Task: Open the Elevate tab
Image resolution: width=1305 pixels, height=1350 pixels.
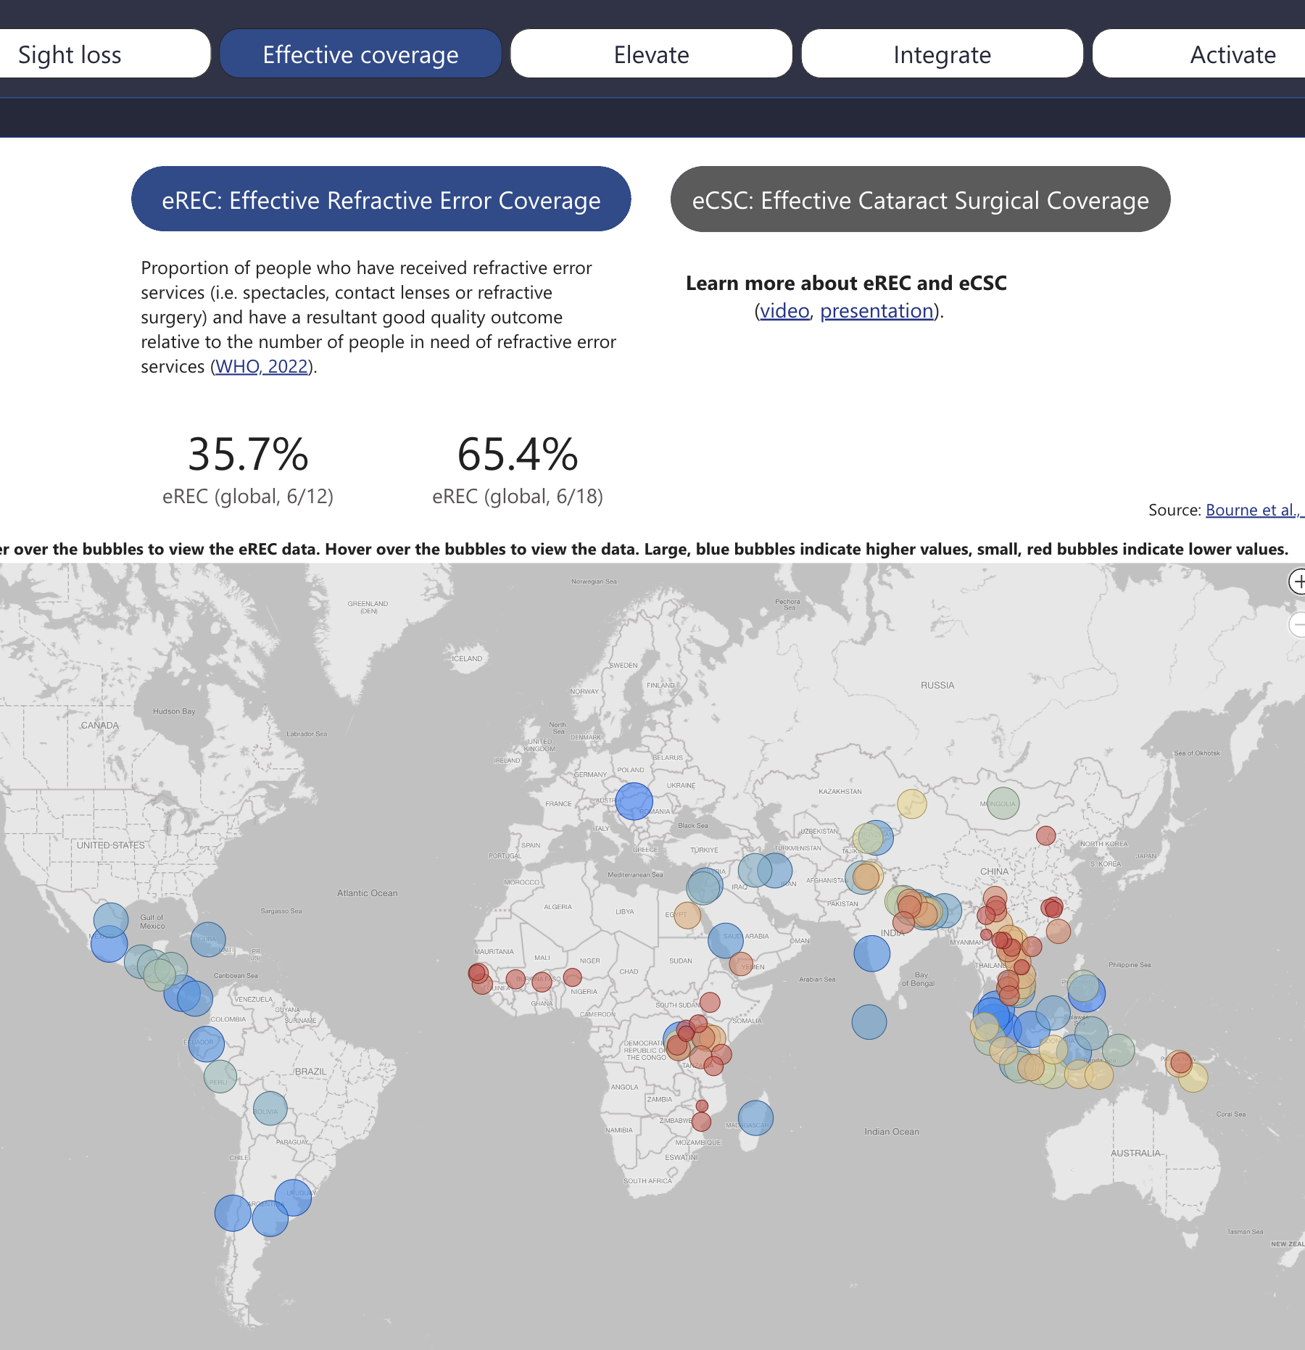Action: coord(651,54)
